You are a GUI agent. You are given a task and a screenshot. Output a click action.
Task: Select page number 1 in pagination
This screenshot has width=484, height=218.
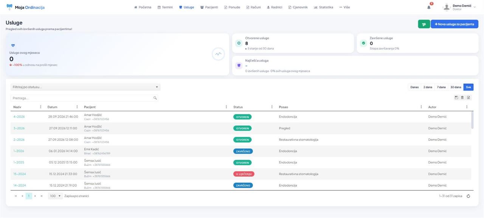29,196
